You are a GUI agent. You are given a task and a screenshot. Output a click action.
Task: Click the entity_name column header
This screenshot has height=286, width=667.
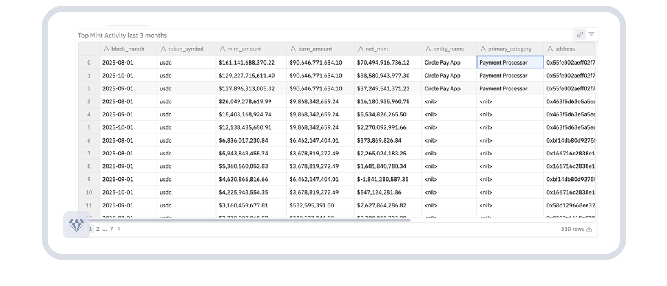pyautogui.click(x=448, y=49)
